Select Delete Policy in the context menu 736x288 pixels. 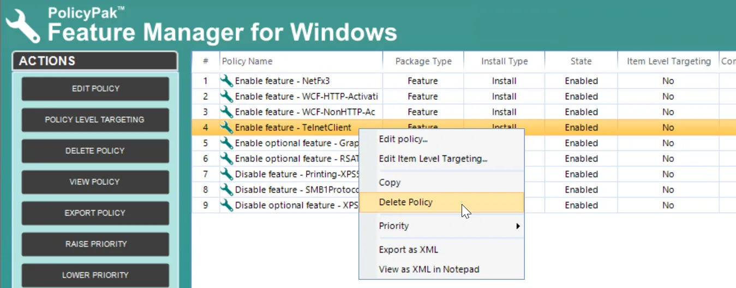(x=441, y=202)
